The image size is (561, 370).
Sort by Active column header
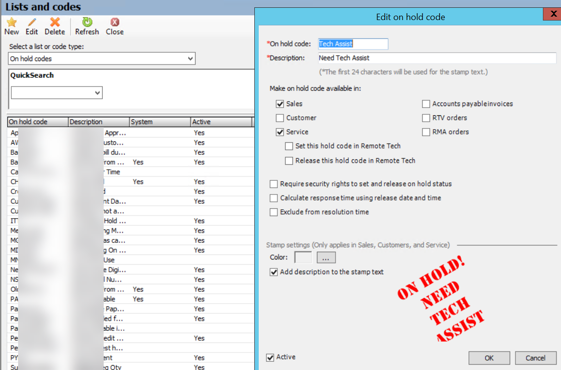(221, 122)
